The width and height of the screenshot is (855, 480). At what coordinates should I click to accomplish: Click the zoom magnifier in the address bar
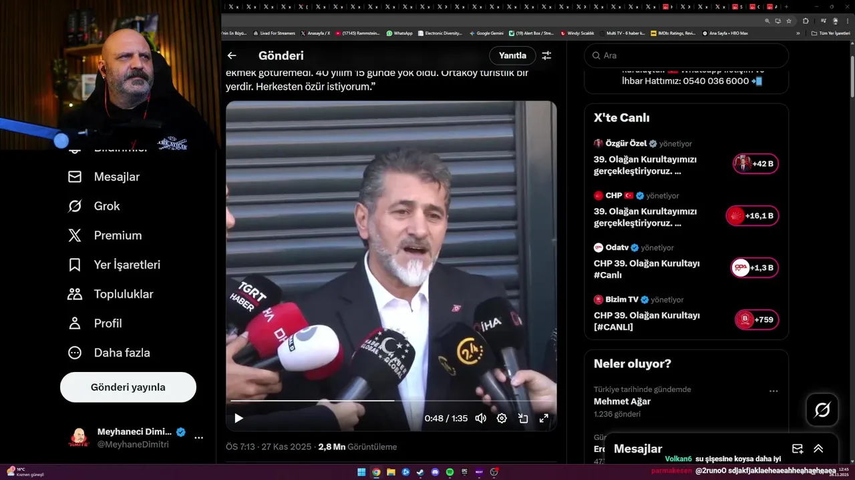tap(767, 21)
